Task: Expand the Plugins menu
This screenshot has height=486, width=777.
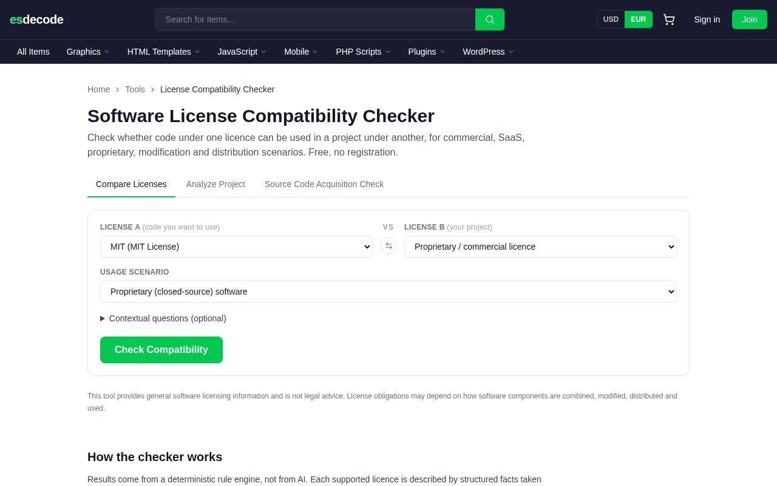Action: pos(427,52)
